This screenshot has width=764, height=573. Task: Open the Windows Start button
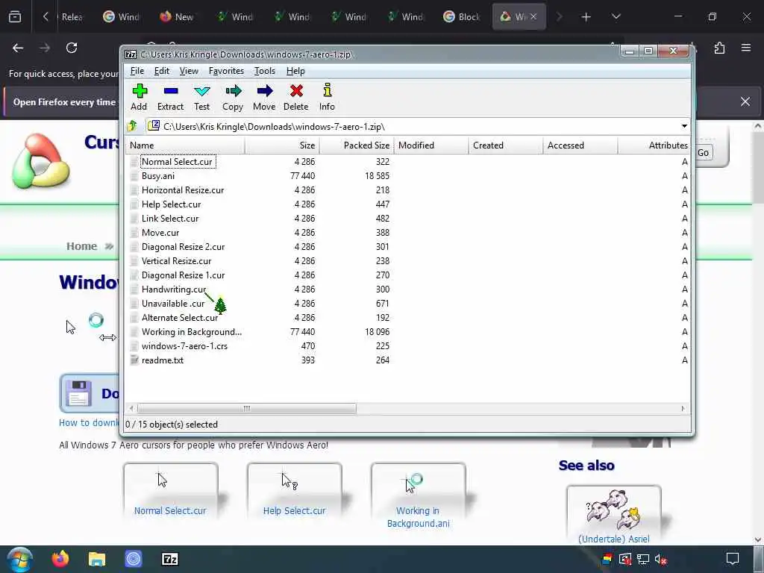[x=20, y=560]
